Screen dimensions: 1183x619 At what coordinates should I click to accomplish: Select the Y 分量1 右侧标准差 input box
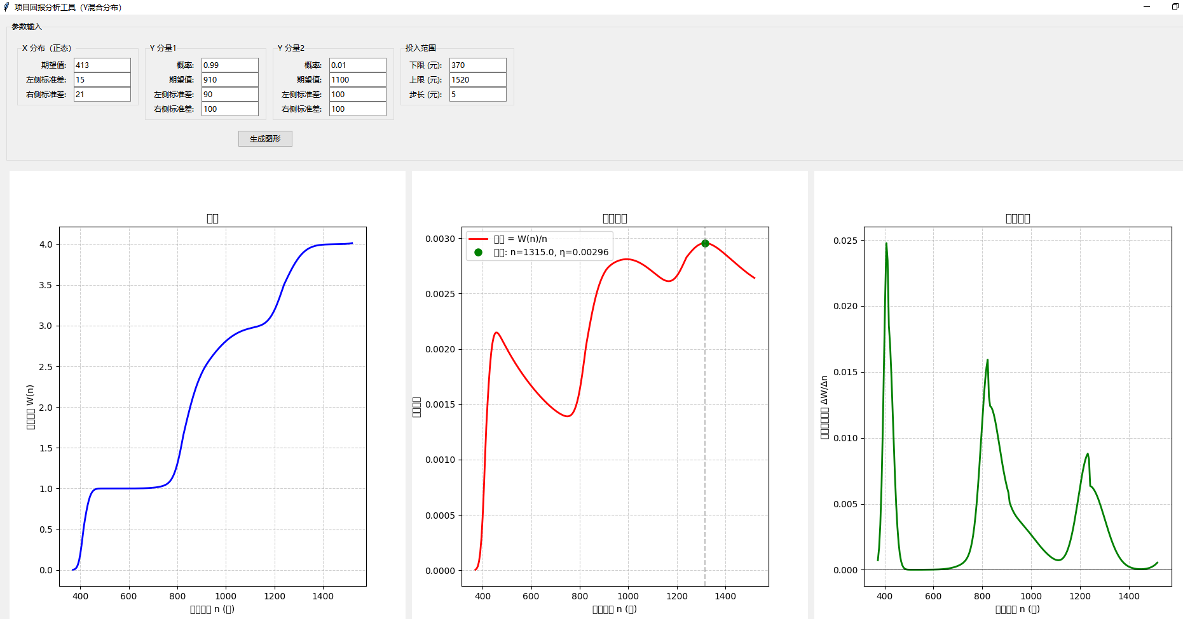click(x=229, y=109)
